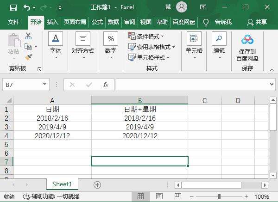
Task: Click the Save icon in title bar
Action: click(13, 7)
